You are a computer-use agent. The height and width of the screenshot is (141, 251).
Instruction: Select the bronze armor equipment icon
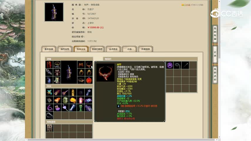[57, 72]
